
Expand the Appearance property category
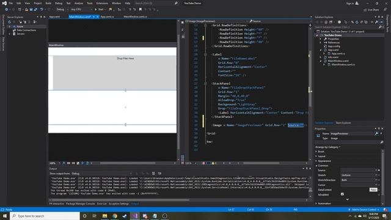[x=316, y=161]
